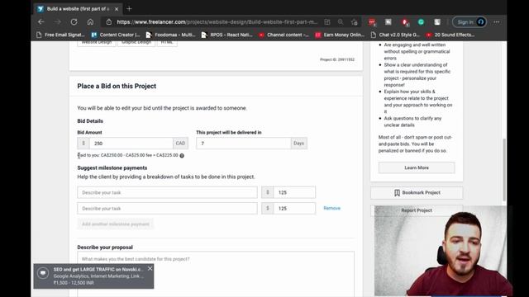The height and width of the screenshot is (297, 529).
Task: Click the second Describe your task field
Action: (167, 209)
